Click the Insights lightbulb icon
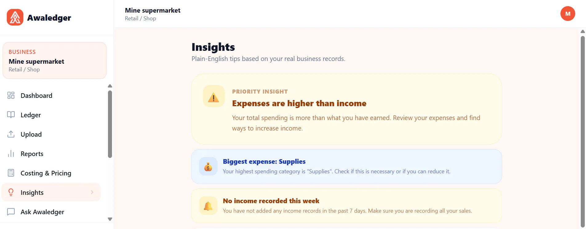 tap(11, 192)
